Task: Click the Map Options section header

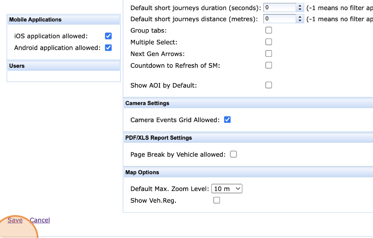Action: coord(248,172)
